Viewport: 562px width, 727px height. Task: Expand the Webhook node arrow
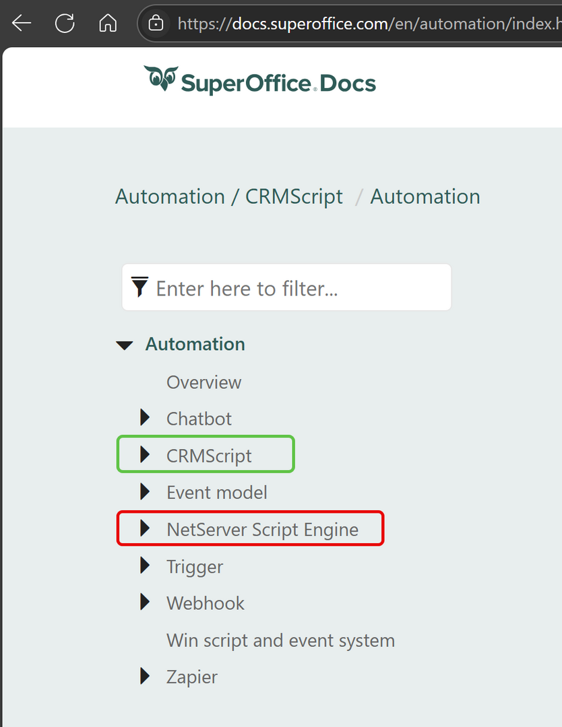pyautogui.click(x=146, y=602)
